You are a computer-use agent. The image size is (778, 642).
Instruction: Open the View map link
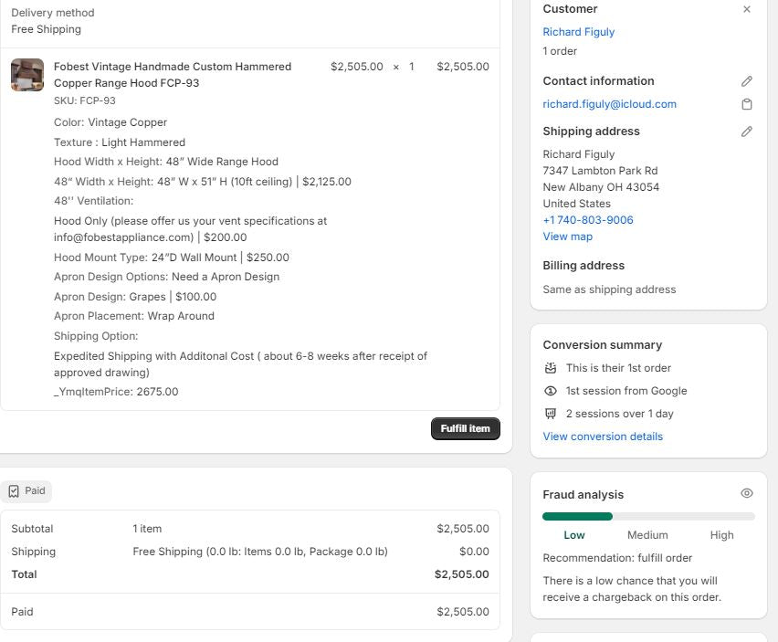[567, 237]
